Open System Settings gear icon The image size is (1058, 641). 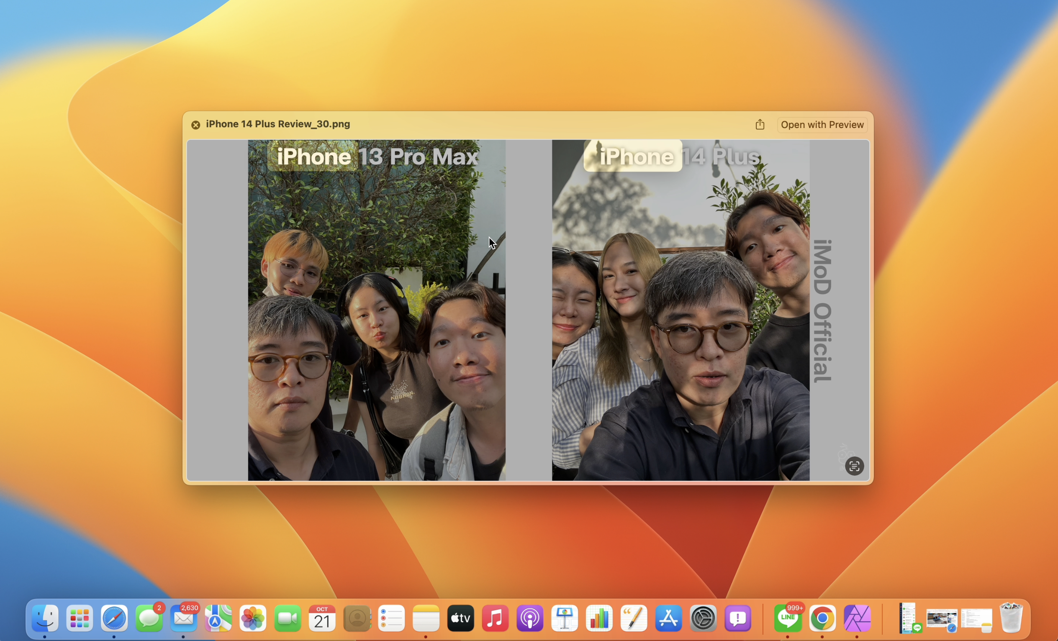[x=703, y=618]
